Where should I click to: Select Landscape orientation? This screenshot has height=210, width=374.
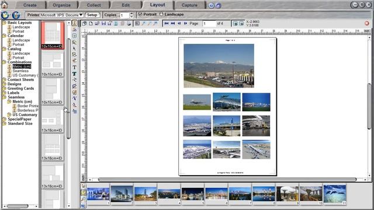[161, 14]
